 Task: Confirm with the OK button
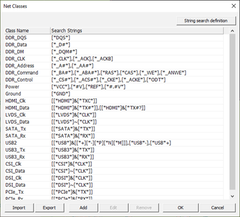coord(180,208)
